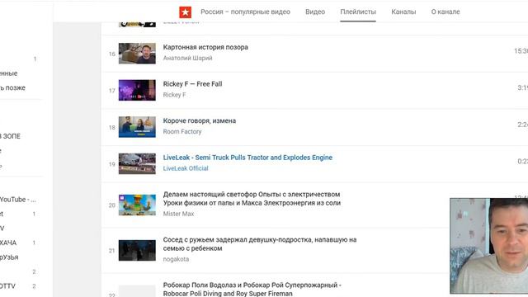Click playlist index number 16

112,54
